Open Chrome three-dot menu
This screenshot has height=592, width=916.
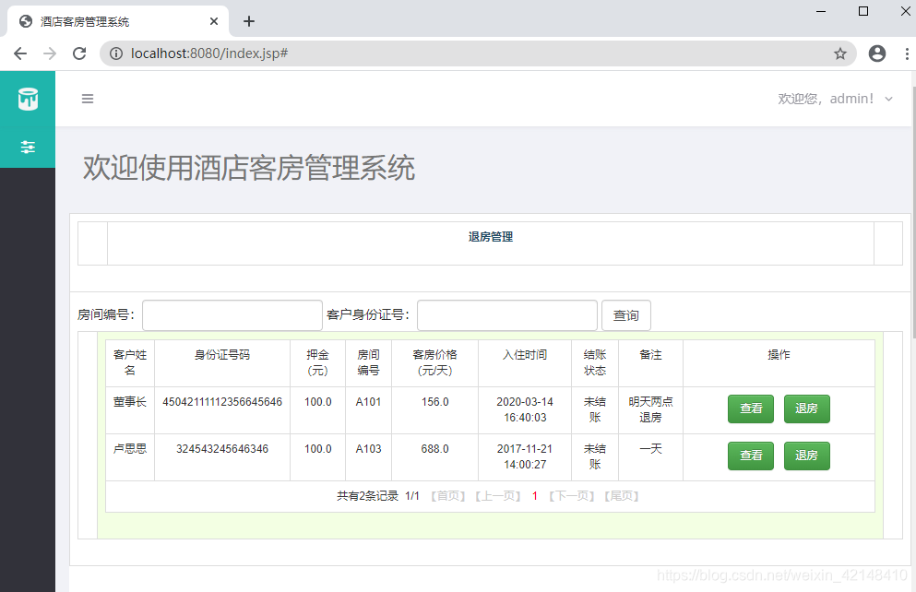pos(907,53)
